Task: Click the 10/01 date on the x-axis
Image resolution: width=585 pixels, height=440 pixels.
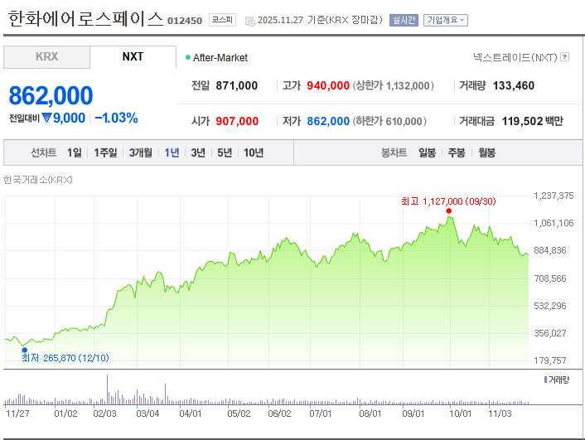Action: pos(461,413)
